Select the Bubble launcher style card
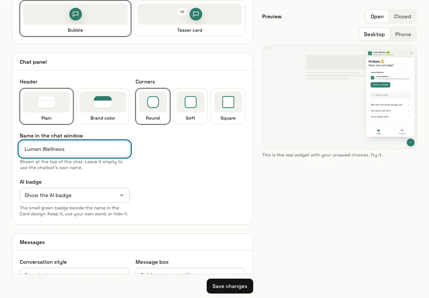 tap(75, 18)
